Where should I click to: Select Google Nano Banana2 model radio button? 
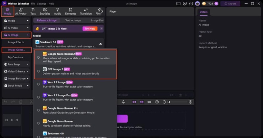tap(38, 57)
